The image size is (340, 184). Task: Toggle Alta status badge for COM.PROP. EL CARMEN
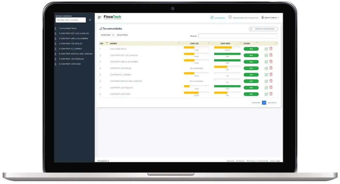(251, 75)
